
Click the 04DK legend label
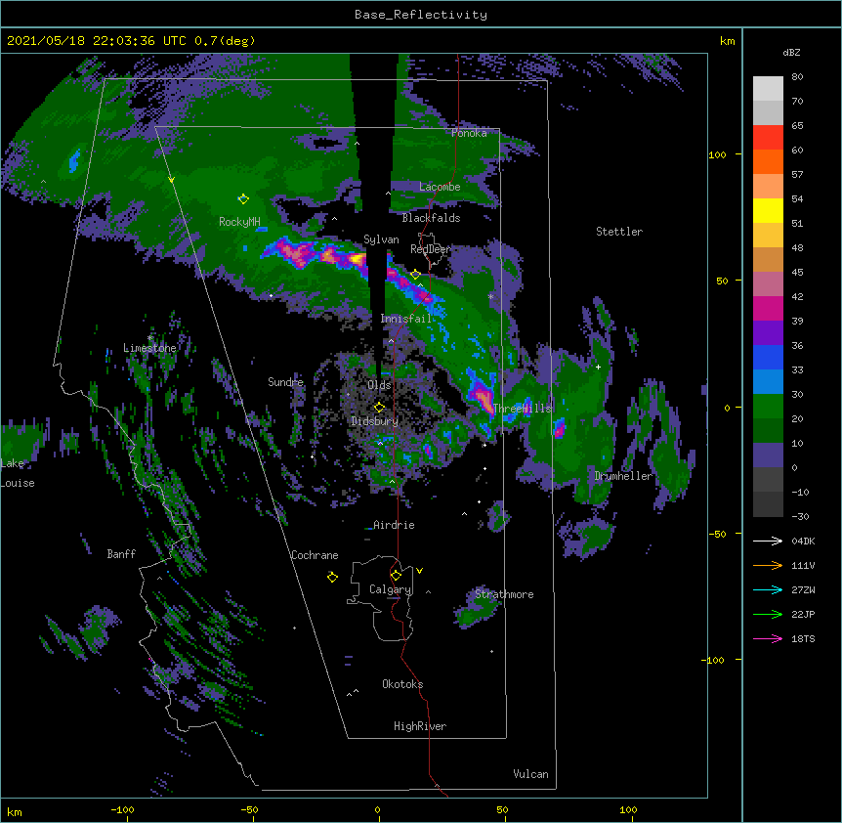(x=803, y=541)
